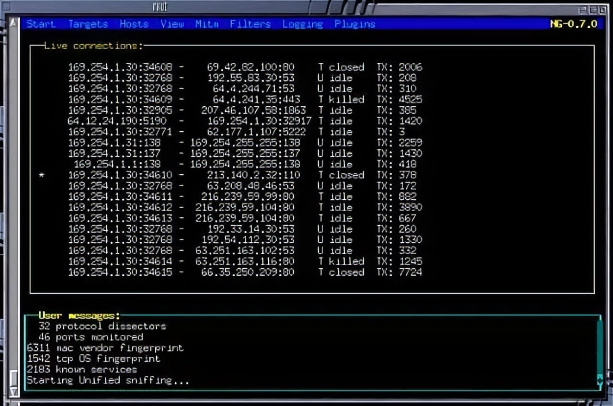Click the 'Starting Unified sniffing...' message

pos(108,381)
